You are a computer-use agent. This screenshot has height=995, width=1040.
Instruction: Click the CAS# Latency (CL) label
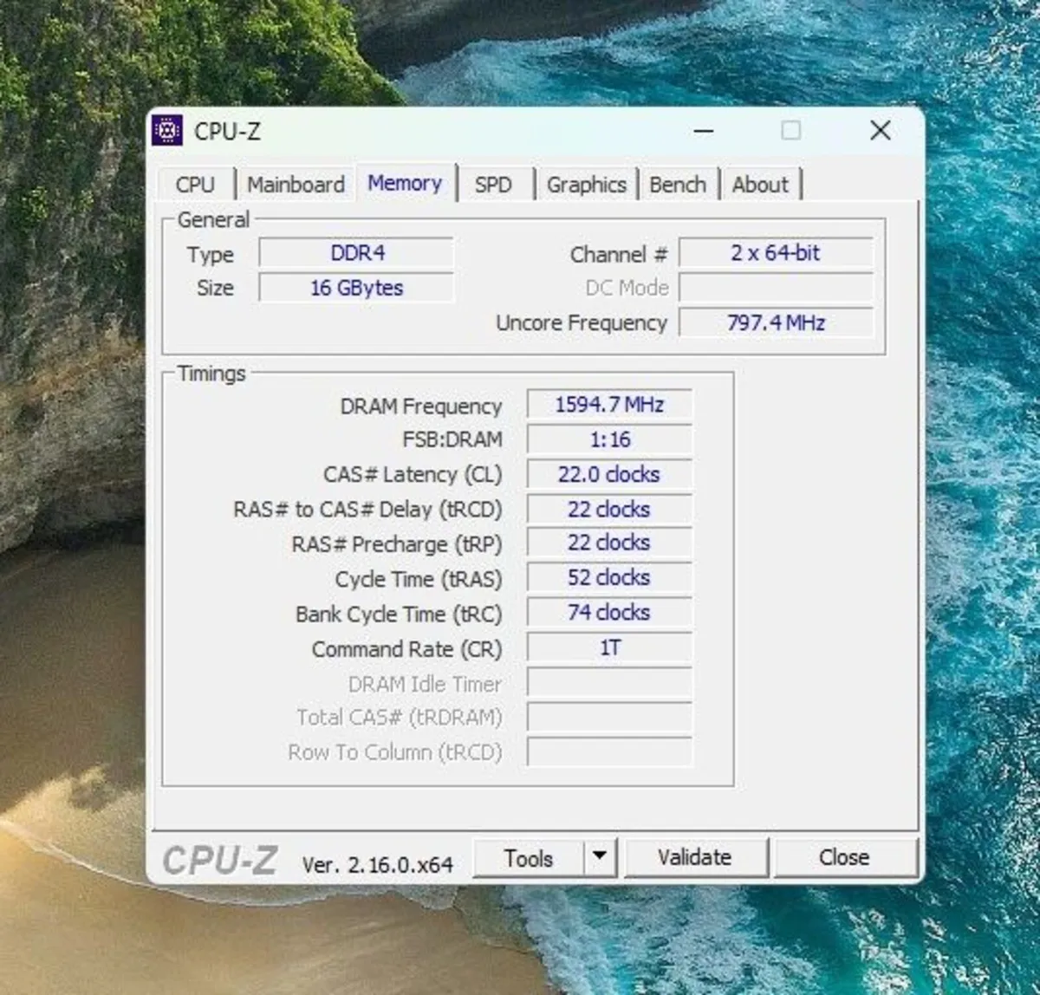[x=413, y=475]
